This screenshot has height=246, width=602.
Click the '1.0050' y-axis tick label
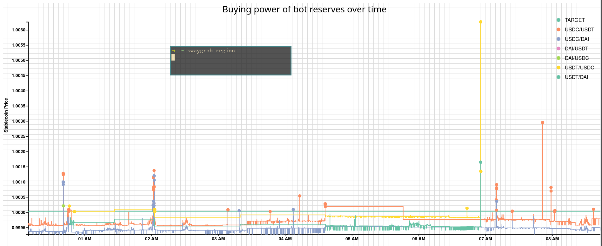pos(18,60)
